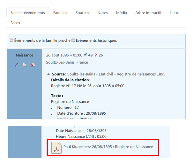The width and height of the screenshot is (194, 166).
Task: Select the Notes tab
Action: tap(102, 13)
